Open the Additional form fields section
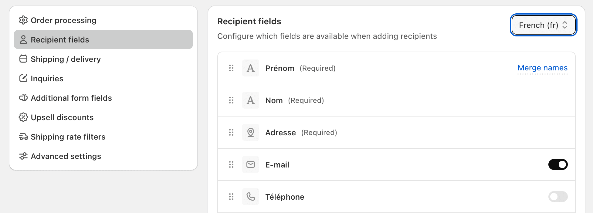The image size is (593, 213). coord(71,98)
